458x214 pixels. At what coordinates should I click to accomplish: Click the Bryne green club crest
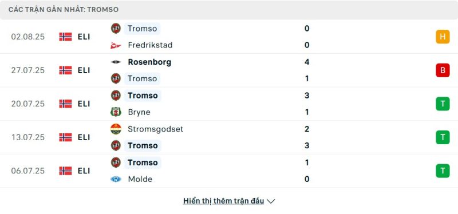click(116, 112)
